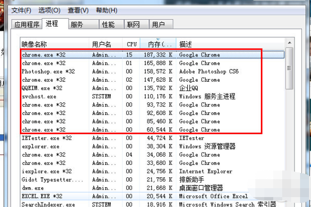
Task: Click the 44,724 K memory value
Action: 159,138
